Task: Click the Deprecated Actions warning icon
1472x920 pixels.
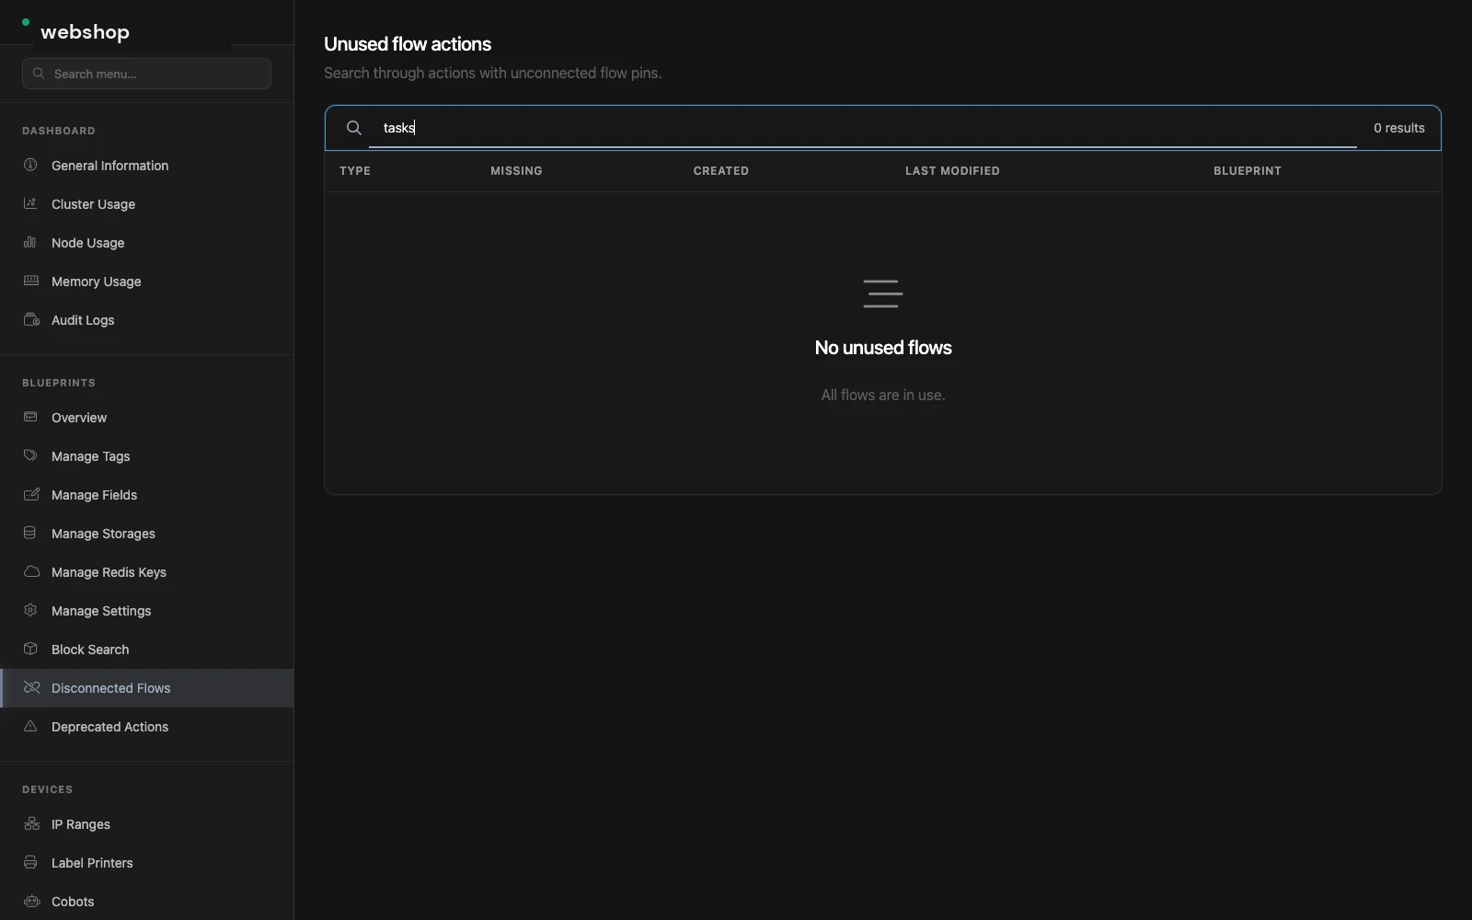Action: (30, 726)
